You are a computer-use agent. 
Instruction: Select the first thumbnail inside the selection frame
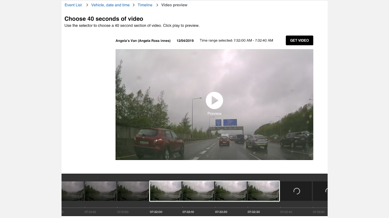(166, 191)
